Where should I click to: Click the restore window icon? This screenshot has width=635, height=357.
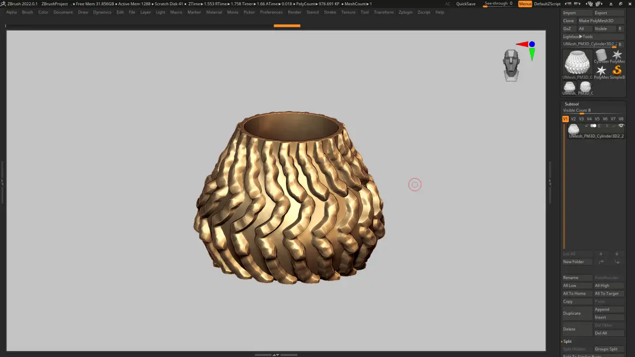621,4
